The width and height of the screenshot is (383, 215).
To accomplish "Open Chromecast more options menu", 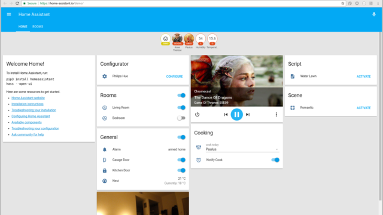I will click(276, 114).
